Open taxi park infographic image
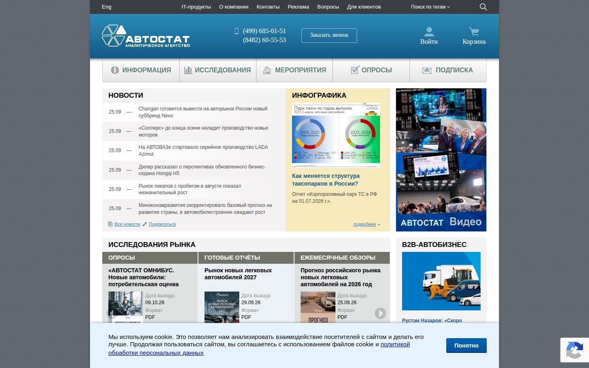589x368 pixels. click(336, 135)
